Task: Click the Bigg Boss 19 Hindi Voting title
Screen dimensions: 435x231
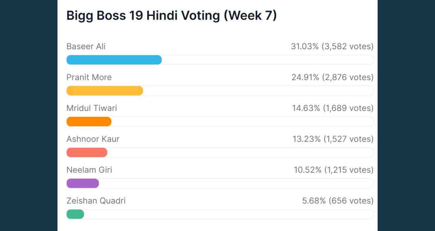Action: tap(172, 16)
